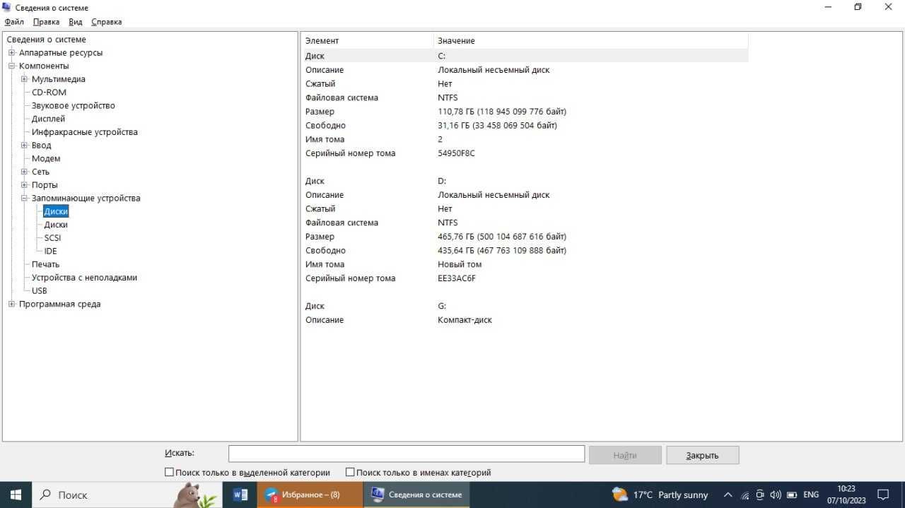Click the serial number 54950F8C

pyautogui.click(x=457, y=153)
